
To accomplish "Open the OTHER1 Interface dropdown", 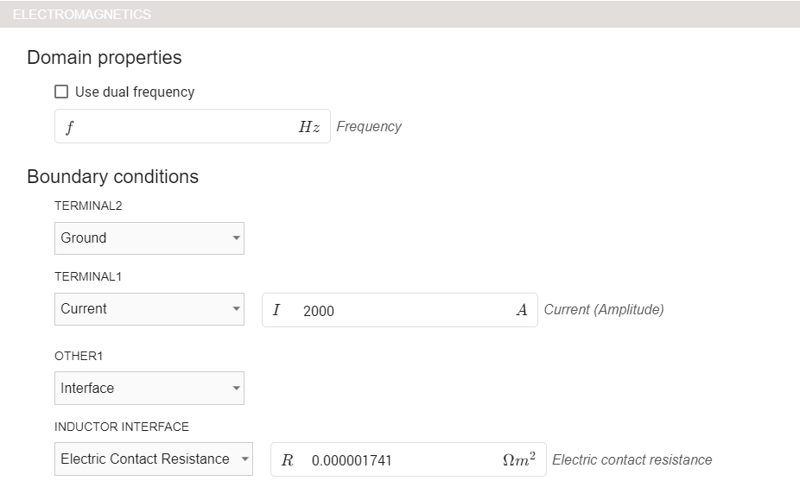I will click(149, 389).
